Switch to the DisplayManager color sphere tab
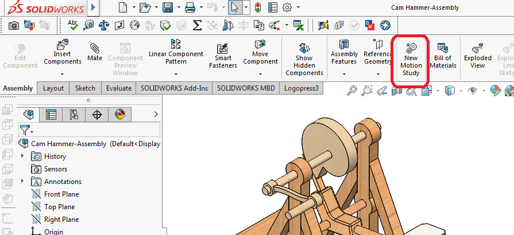The width and height of the screenshot is (514, 235). (120, 115)
